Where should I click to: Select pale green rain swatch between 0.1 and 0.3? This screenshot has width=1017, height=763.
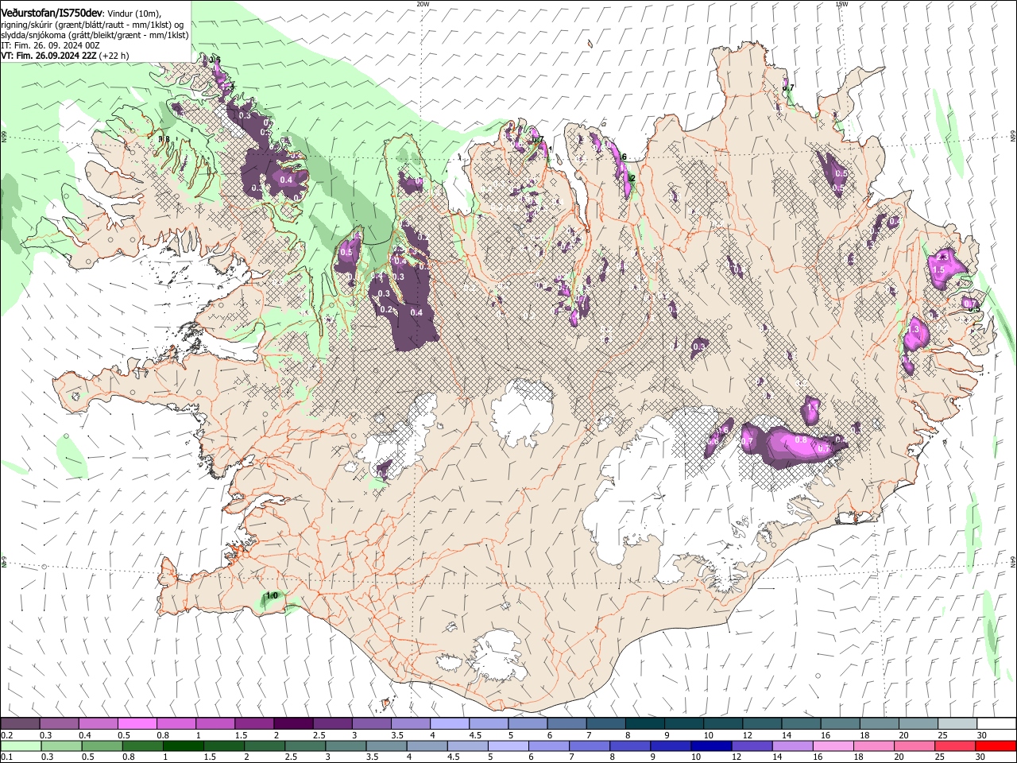click(x=20, y=746)
